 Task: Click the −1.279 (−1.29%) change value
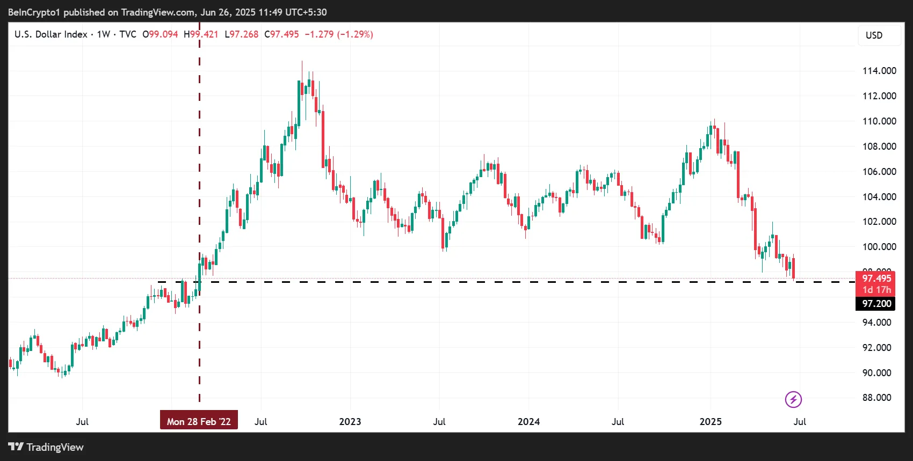339,34
